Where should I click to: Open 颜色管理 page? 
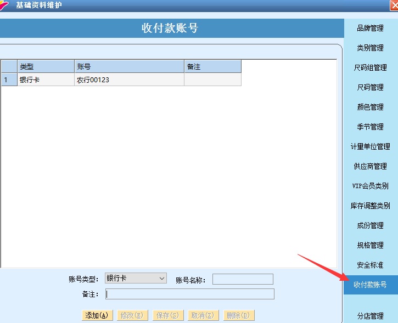tap(370, 107)
